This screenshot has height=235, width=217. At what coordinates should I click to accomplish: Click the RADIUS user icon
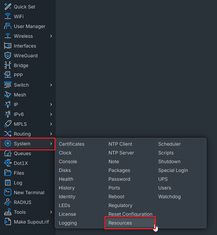click(x=8, y=202)
